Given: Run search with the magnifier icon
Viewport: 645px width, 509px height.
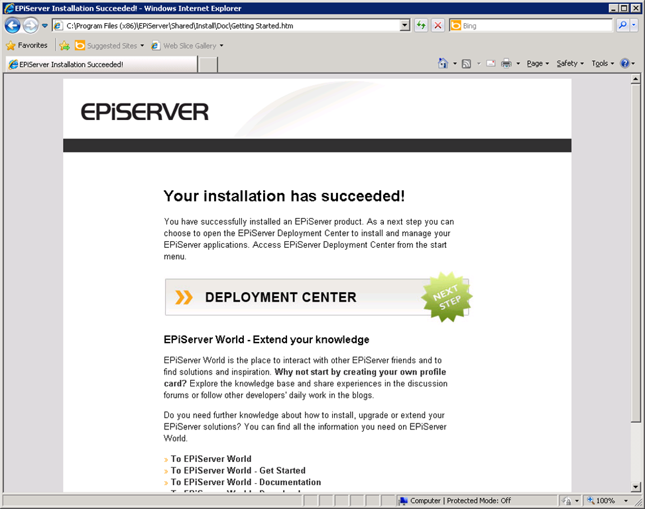Looking at the screenshot, I should 622,25.
